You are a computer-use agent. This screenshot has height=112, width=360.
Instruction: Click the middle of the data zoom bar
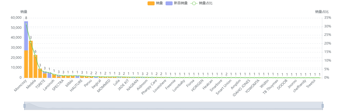tap(174, 106)
